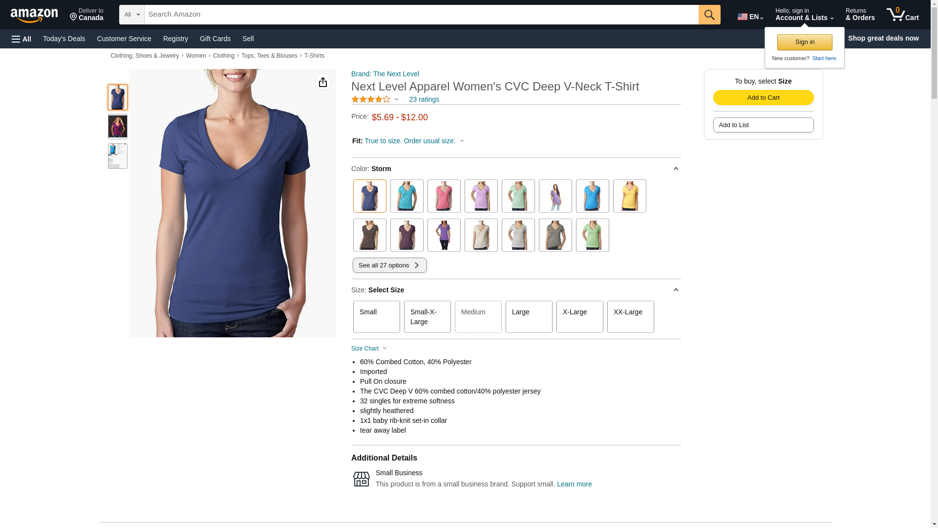Click the Amazon logo

pos(34,15)
